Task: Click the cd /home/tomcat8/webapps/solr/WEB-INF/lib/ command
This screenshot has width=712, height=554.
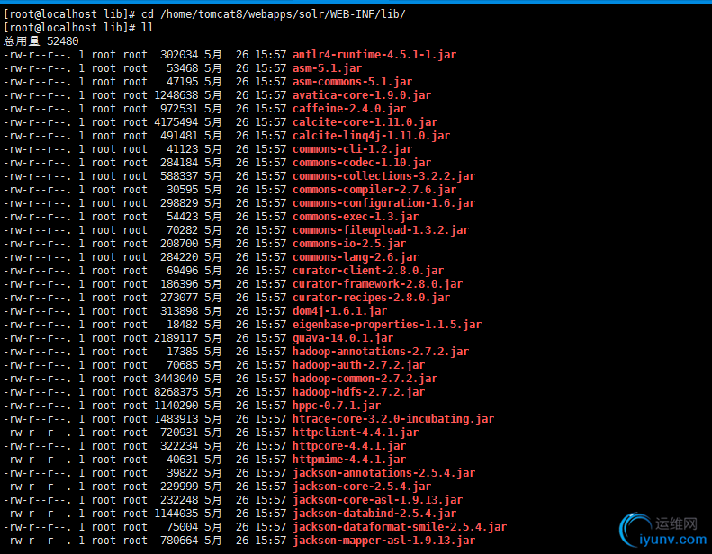Action: pos(274,14)
